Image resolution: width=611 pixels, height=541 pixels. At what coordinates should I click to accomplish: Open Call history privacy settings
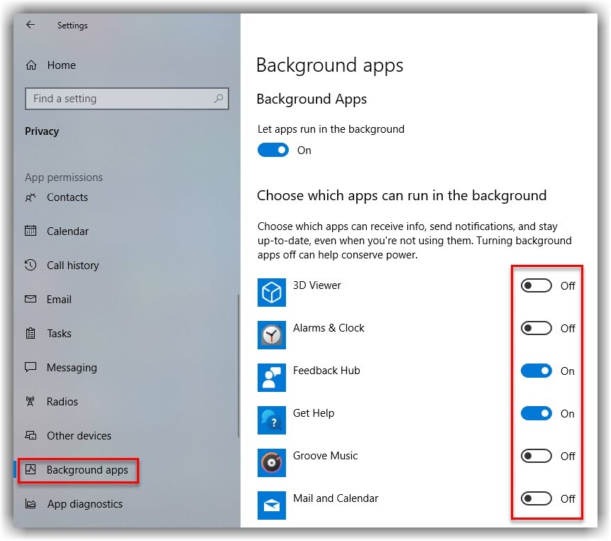[73, 266]
